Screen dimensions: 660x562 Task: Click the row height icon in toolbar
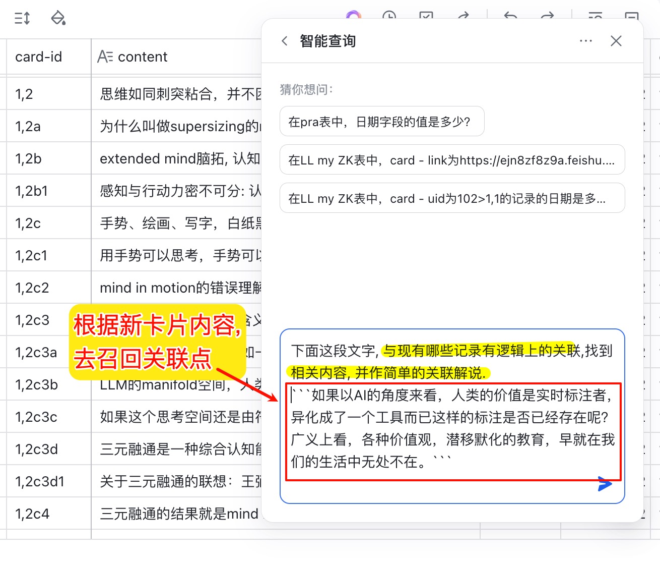[x=22, y=19]
